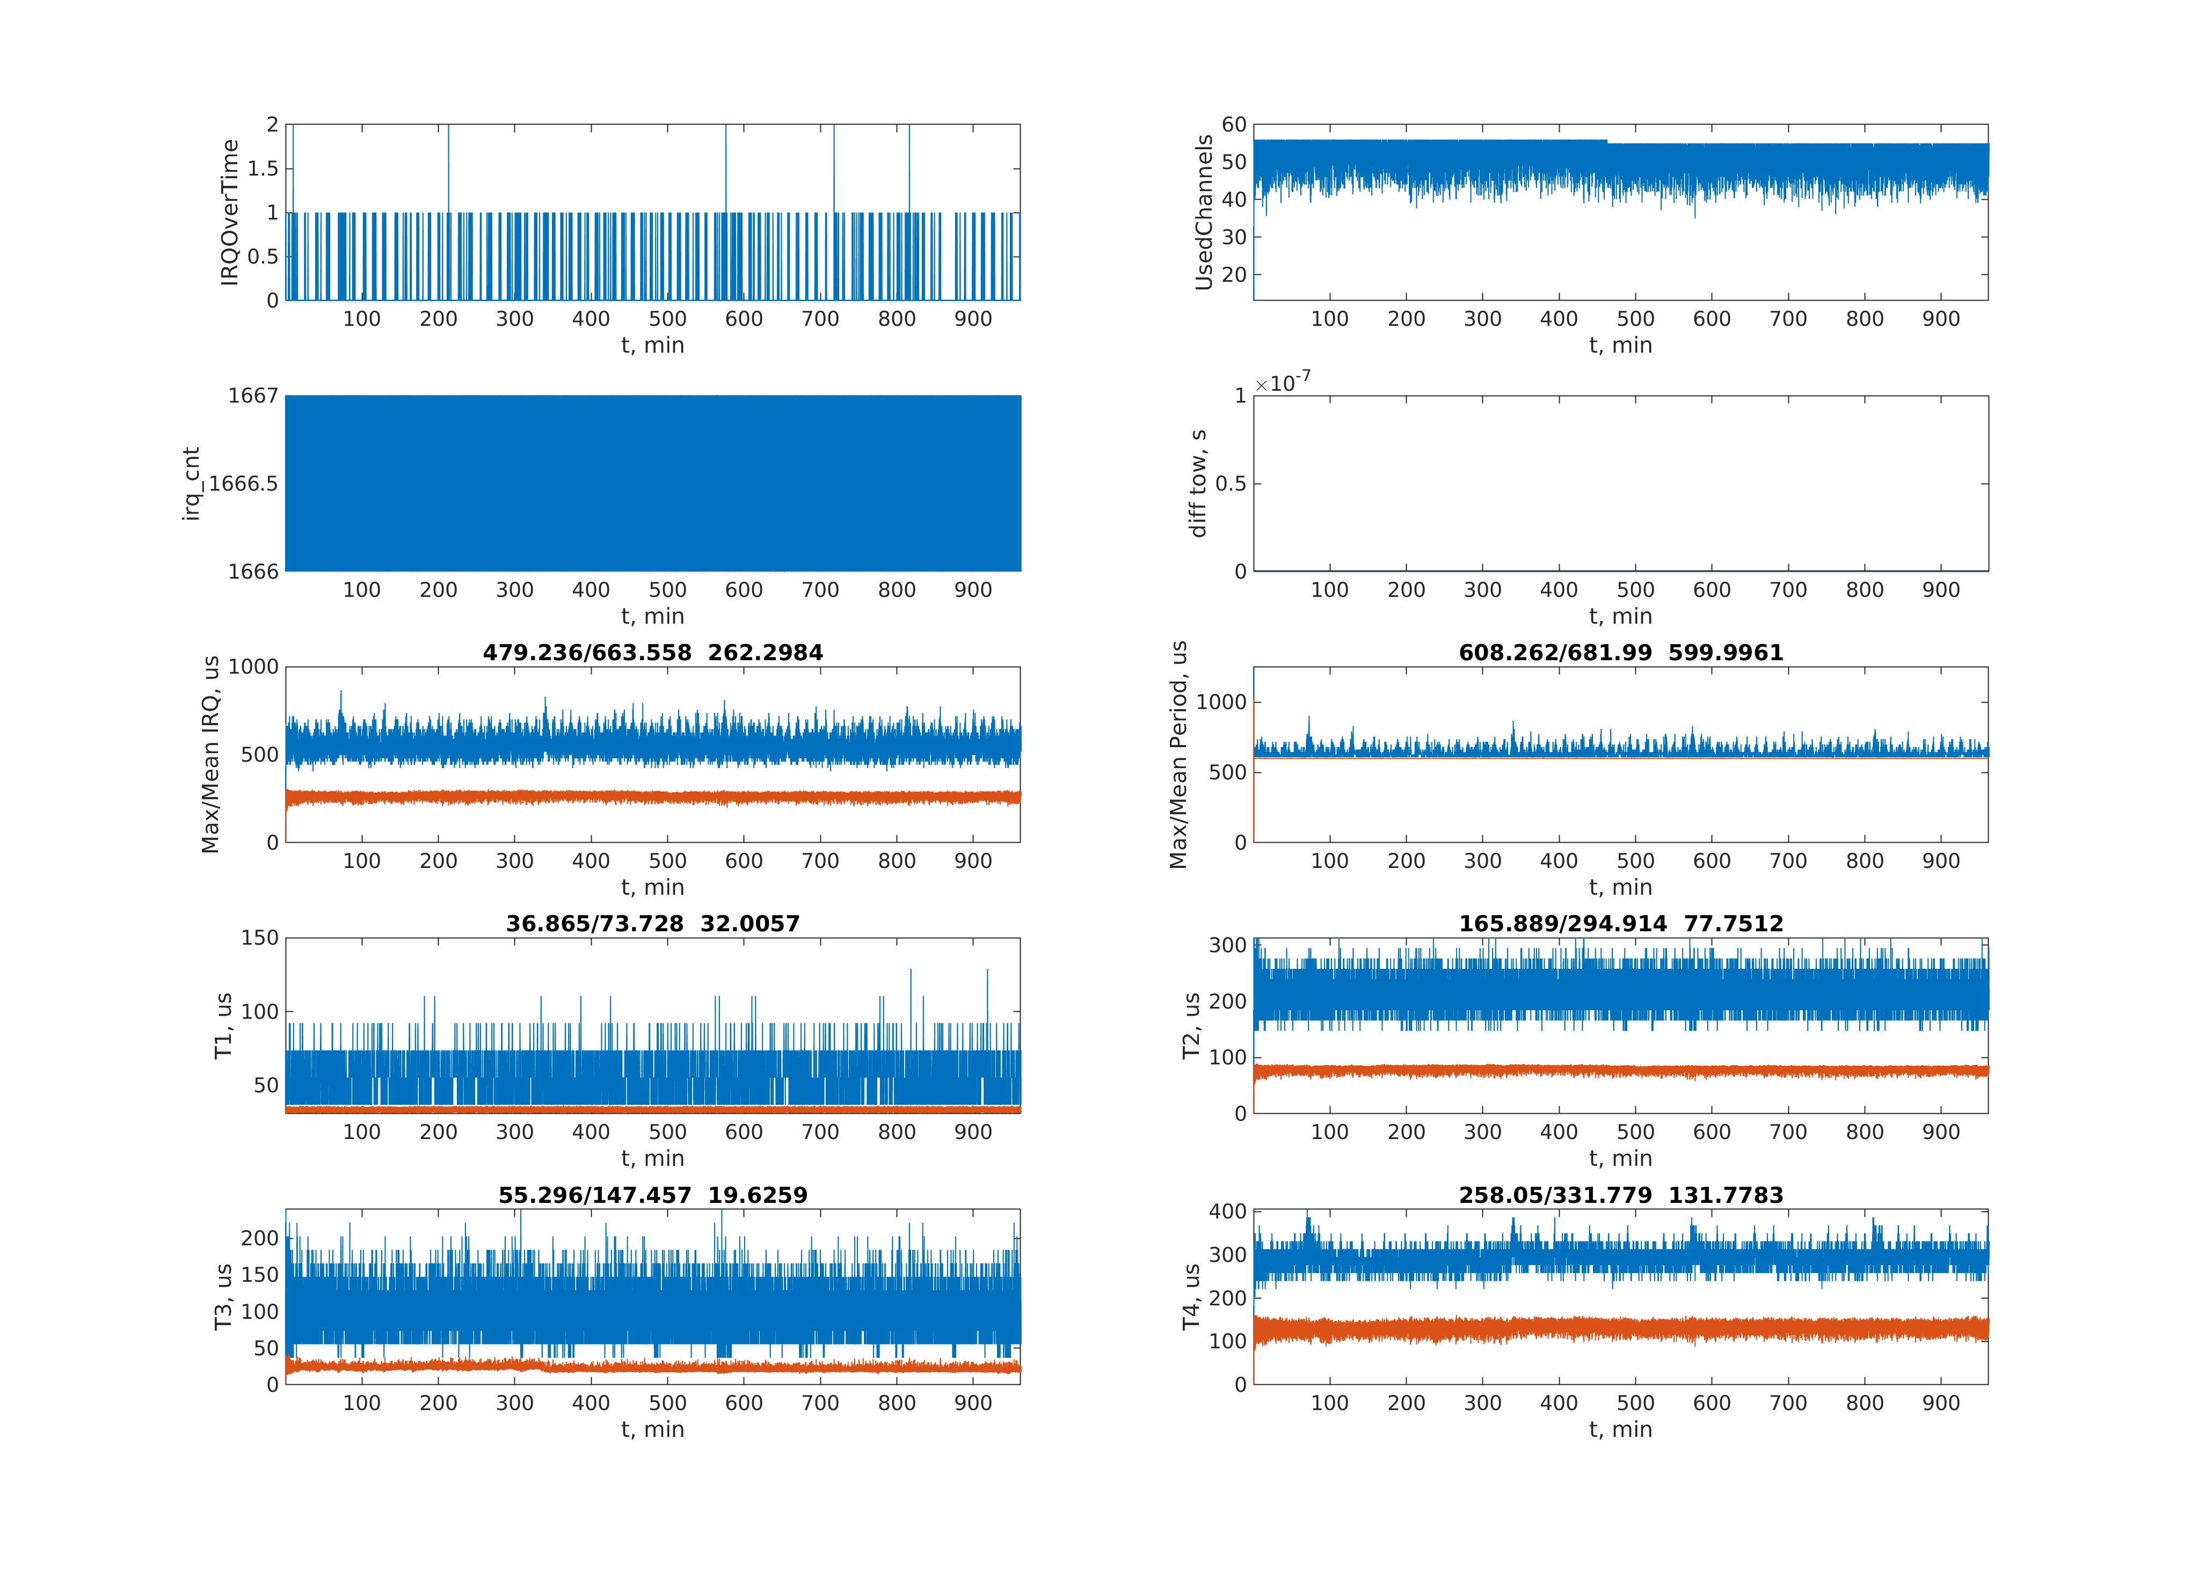Click "t, min" label under T3 plot
The width and height of the screenshot is (2198, 1570).
coord(653,1429)
